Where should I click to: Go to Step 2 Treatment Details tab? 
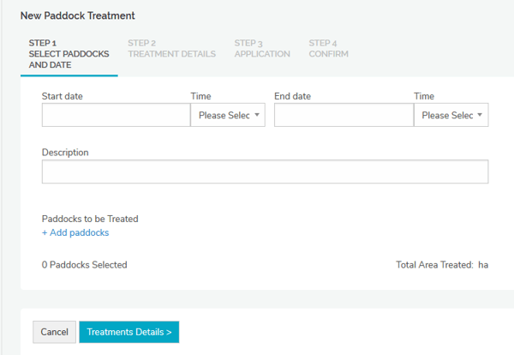click(x=171, y=48)
